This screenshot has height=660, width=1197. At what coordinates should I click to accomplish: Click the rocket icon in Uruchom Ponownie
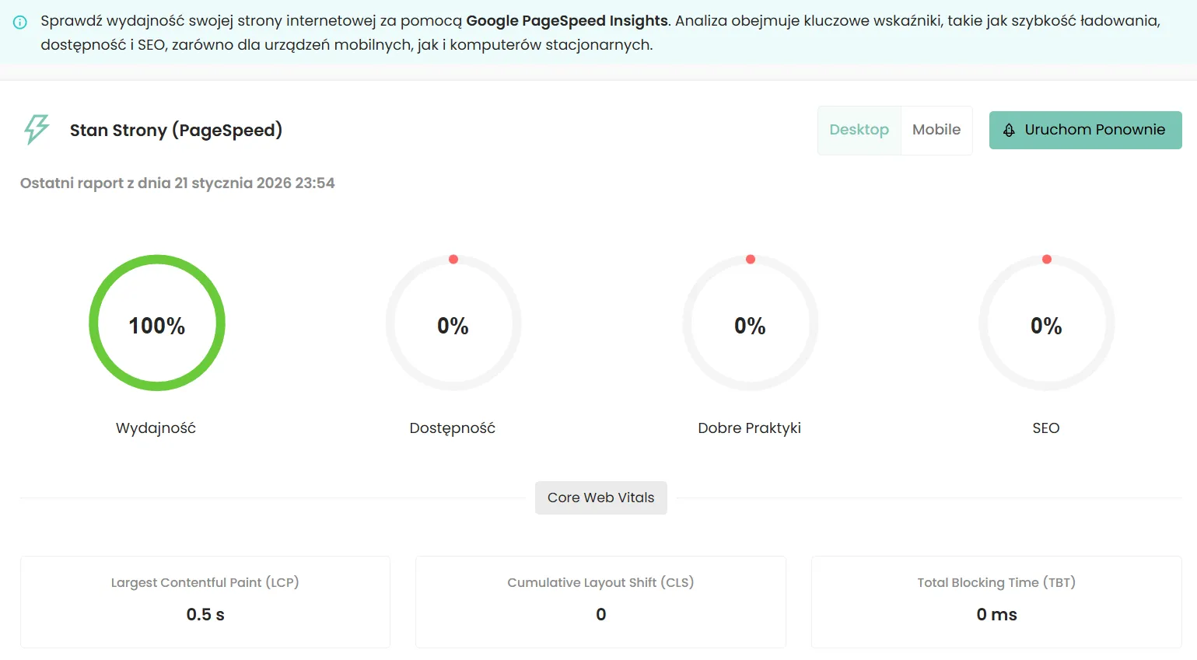(1009, 131)
